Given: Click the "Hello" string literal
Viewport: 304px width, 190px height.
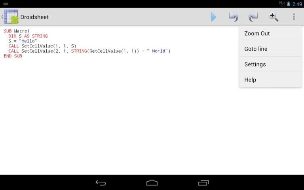Looking at the screenshot, I should (x=28, y=41).
